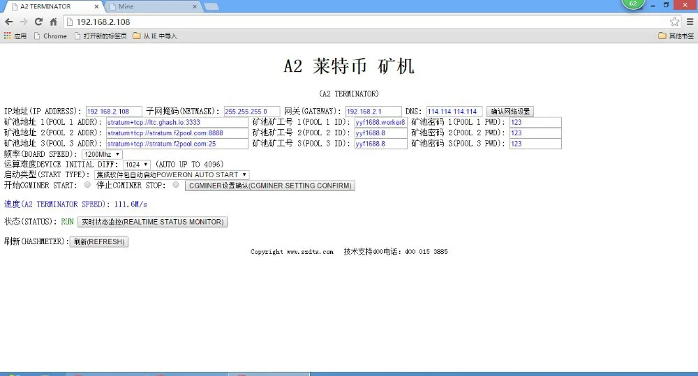The height and width of the screenshot is (376, 698).
Task: Click the forward navigation arrow
Action: point(24,22)
